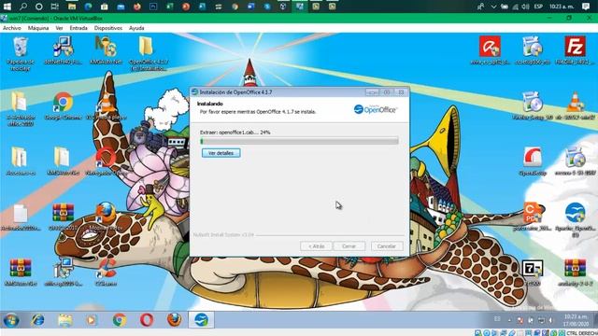
Task: Open Windows Explorer from the Windows 7 taskbar
Action: point(65,320)
